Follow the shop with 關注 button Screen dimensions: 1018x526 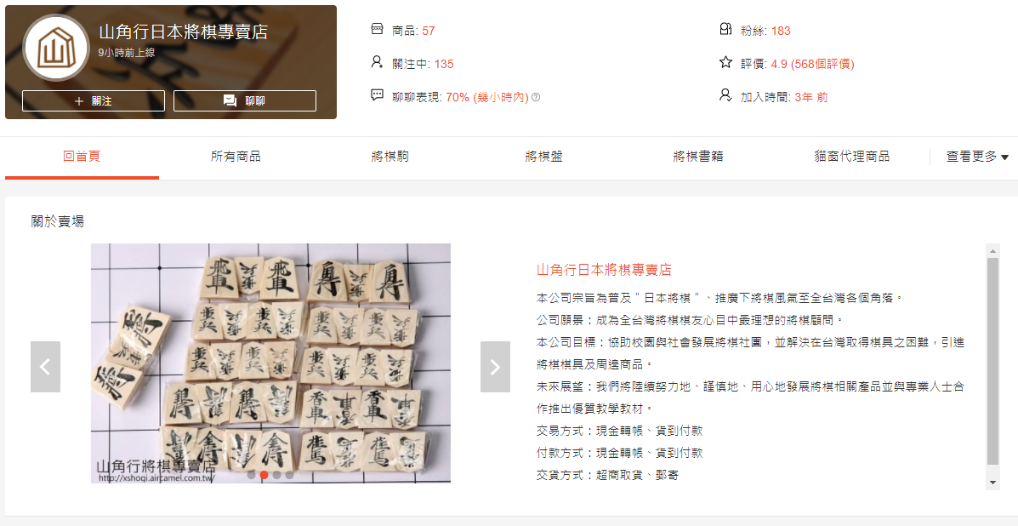click(x=94, y=100)
